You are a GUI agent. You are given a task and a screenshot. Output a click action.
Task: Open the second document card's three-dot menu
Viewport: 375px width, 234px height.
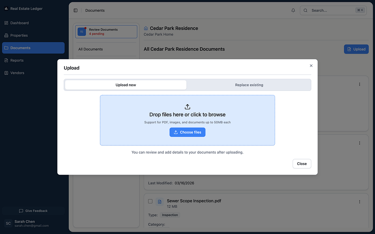(359, 143)
